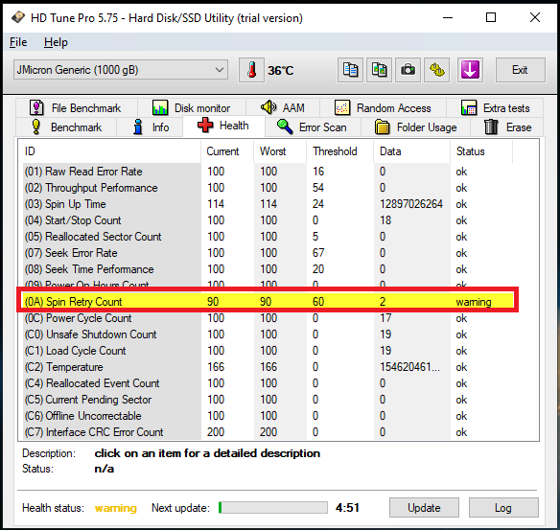
Task: Open the drive selection dropdown JMicron Generic
Action: [121, 70]
